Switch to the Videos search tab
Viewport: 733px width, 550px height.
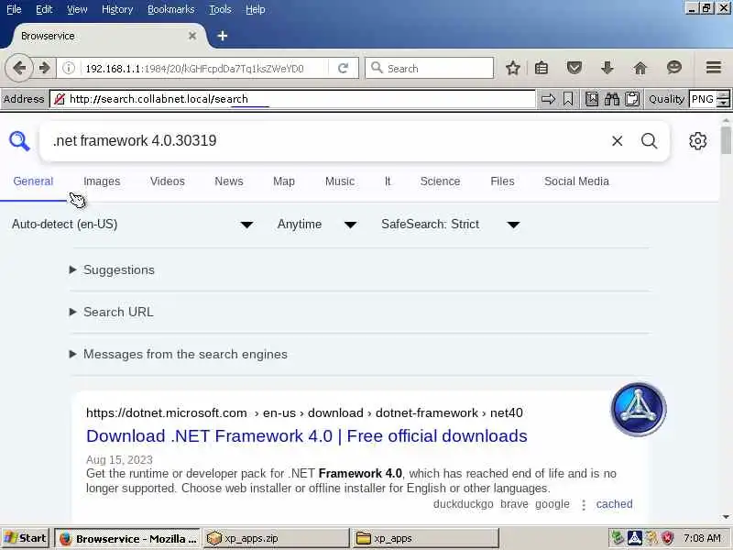coord(168,181)
